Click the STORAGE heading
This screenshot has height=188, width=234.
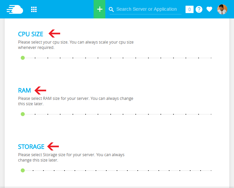pos(31,146)
